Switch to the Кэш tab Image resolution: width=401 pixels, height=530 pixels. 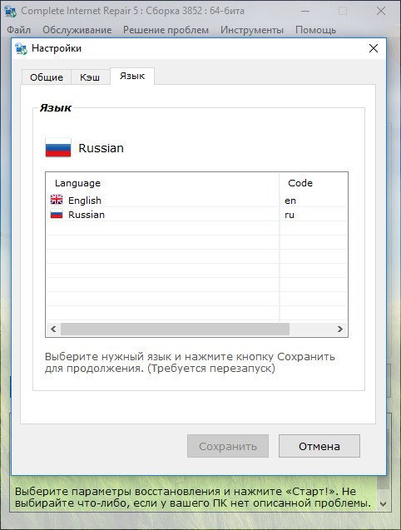(x=90, y=77)
